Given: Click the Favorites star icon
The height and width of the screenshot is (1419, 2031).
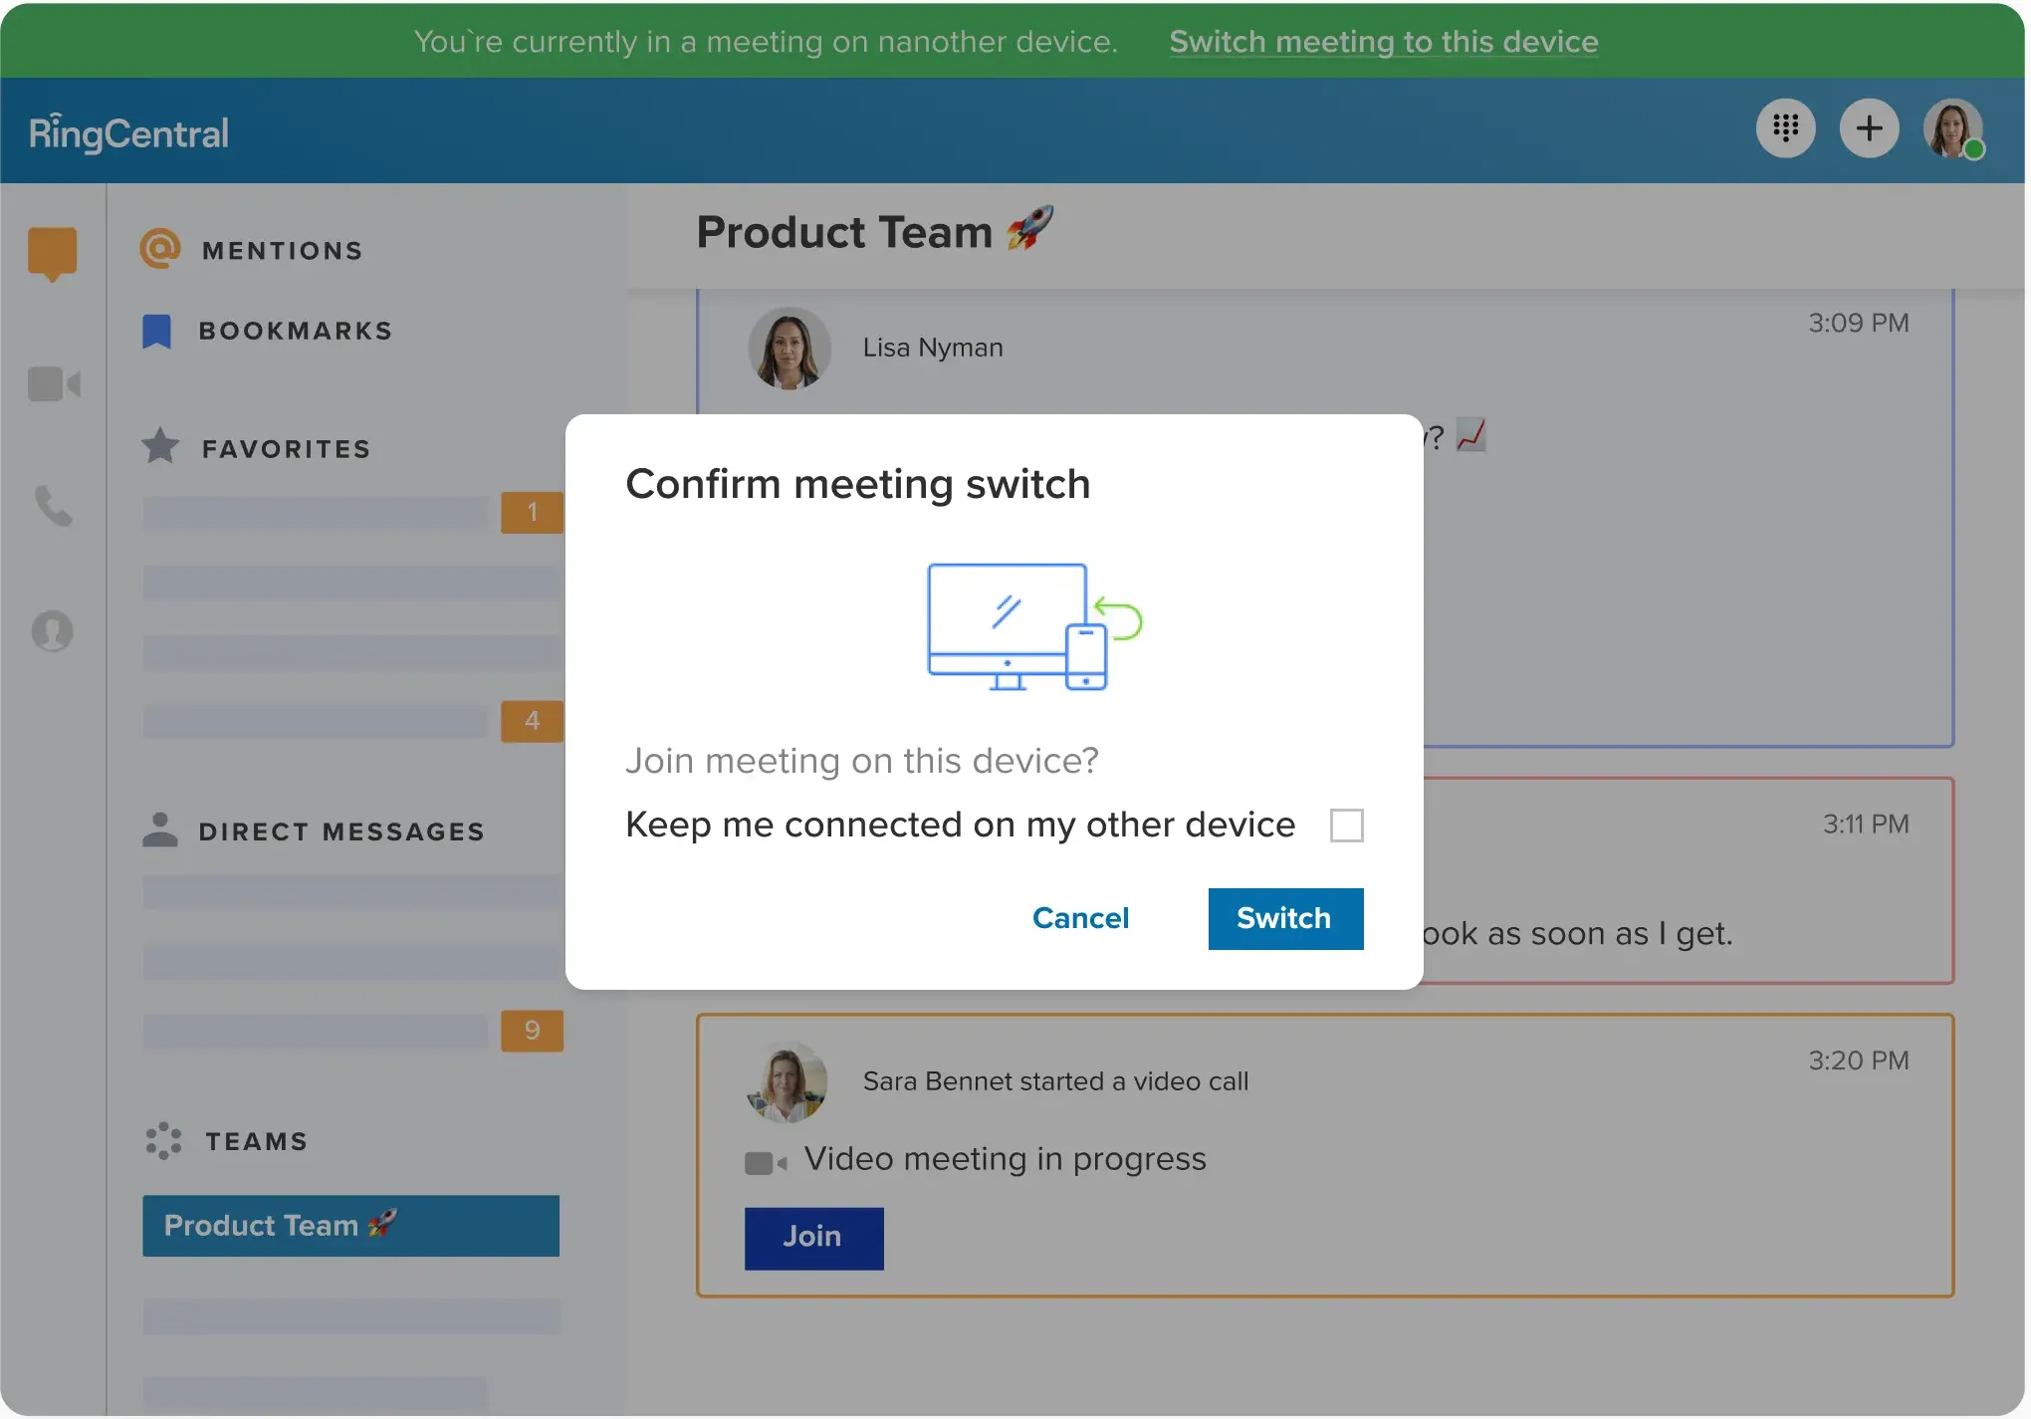Looking at the screenshot, I should tap(159, 446).
